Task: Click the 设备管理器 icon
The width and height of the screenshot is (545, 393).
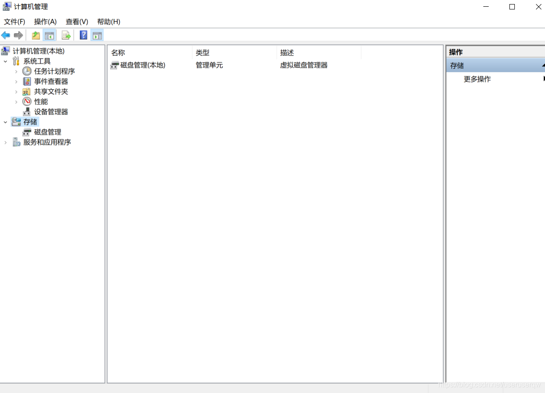Action: 27,112
